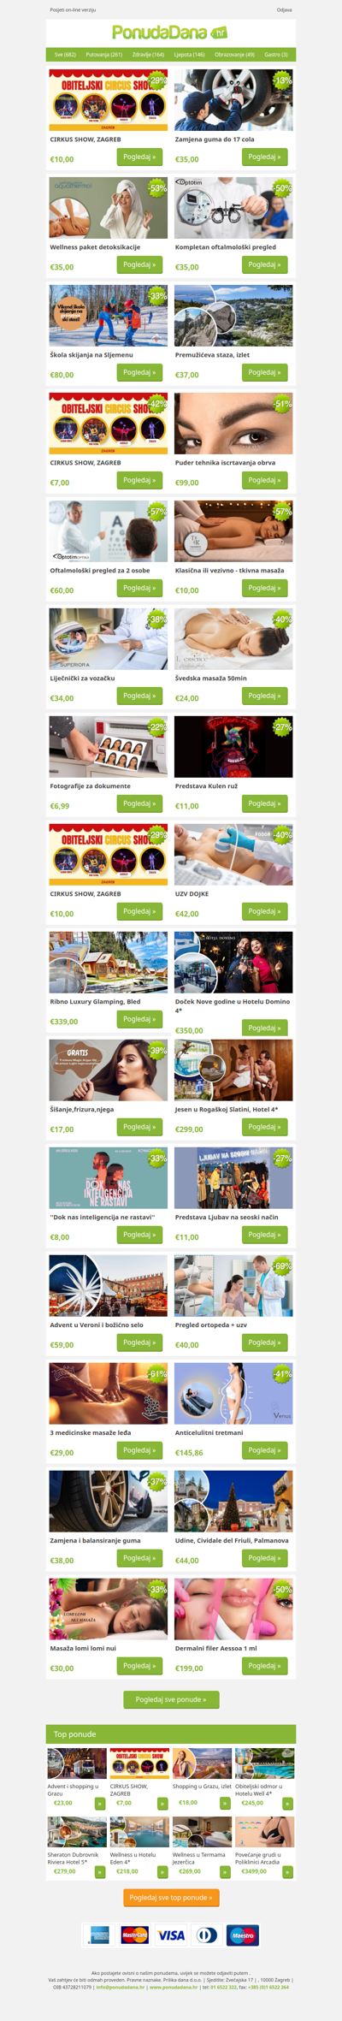This screenshot has height=2021, width=342.
Task: Click the Maestro payment icon
Action: tap(243, 1935)
